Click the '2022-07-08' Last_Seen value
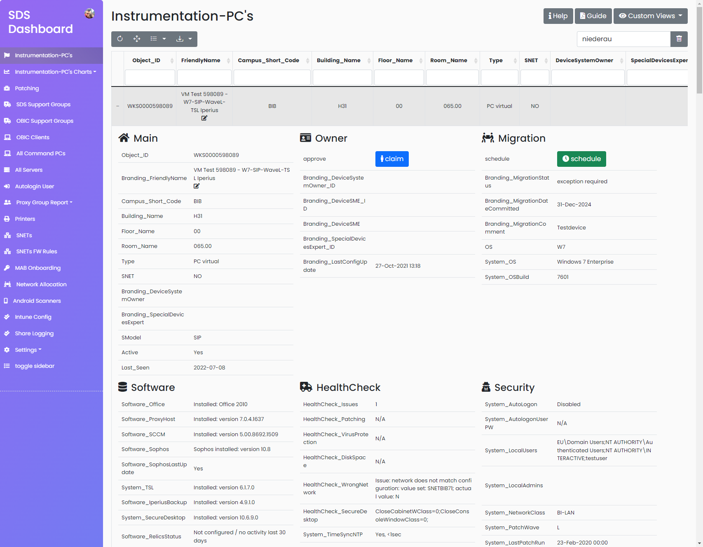This screenshot has width=703, height=547. click(209, 368)
